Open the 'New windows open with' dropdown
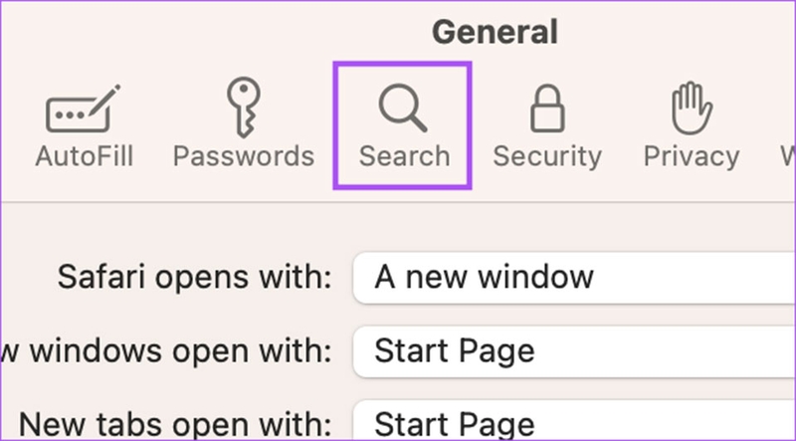 pyautogui.click(x=574, y=351)
